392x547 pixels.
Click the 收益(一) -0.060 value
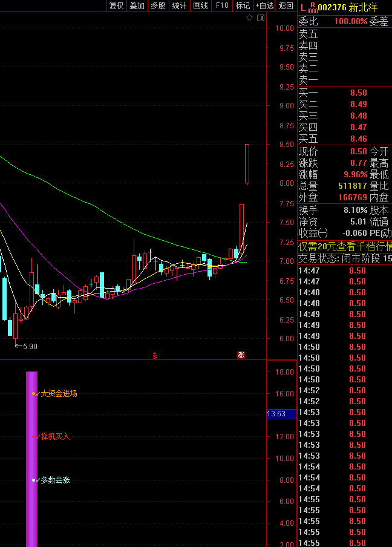pyautogui.click(x=354, y=233)
